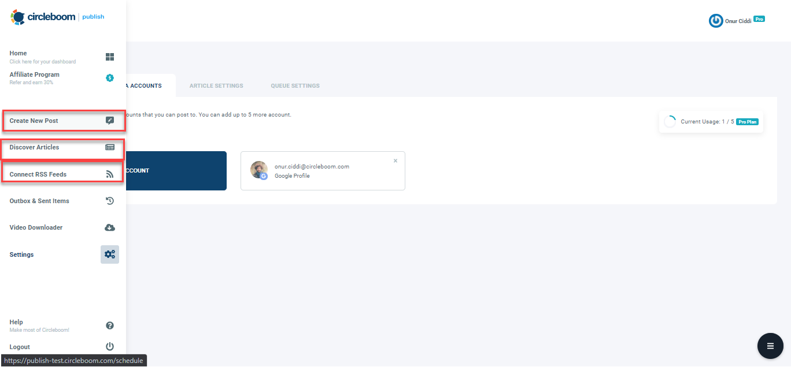Expand the floating hamburger menu button
The height and width of the screenshot is (367, 791).
[x=770, y=346]
